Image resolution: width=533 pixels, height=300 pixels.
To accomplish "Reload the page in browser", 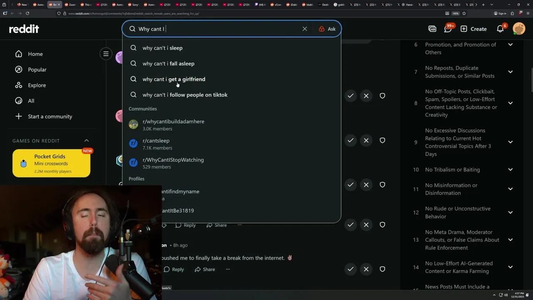I will click(x=27, y=13).
